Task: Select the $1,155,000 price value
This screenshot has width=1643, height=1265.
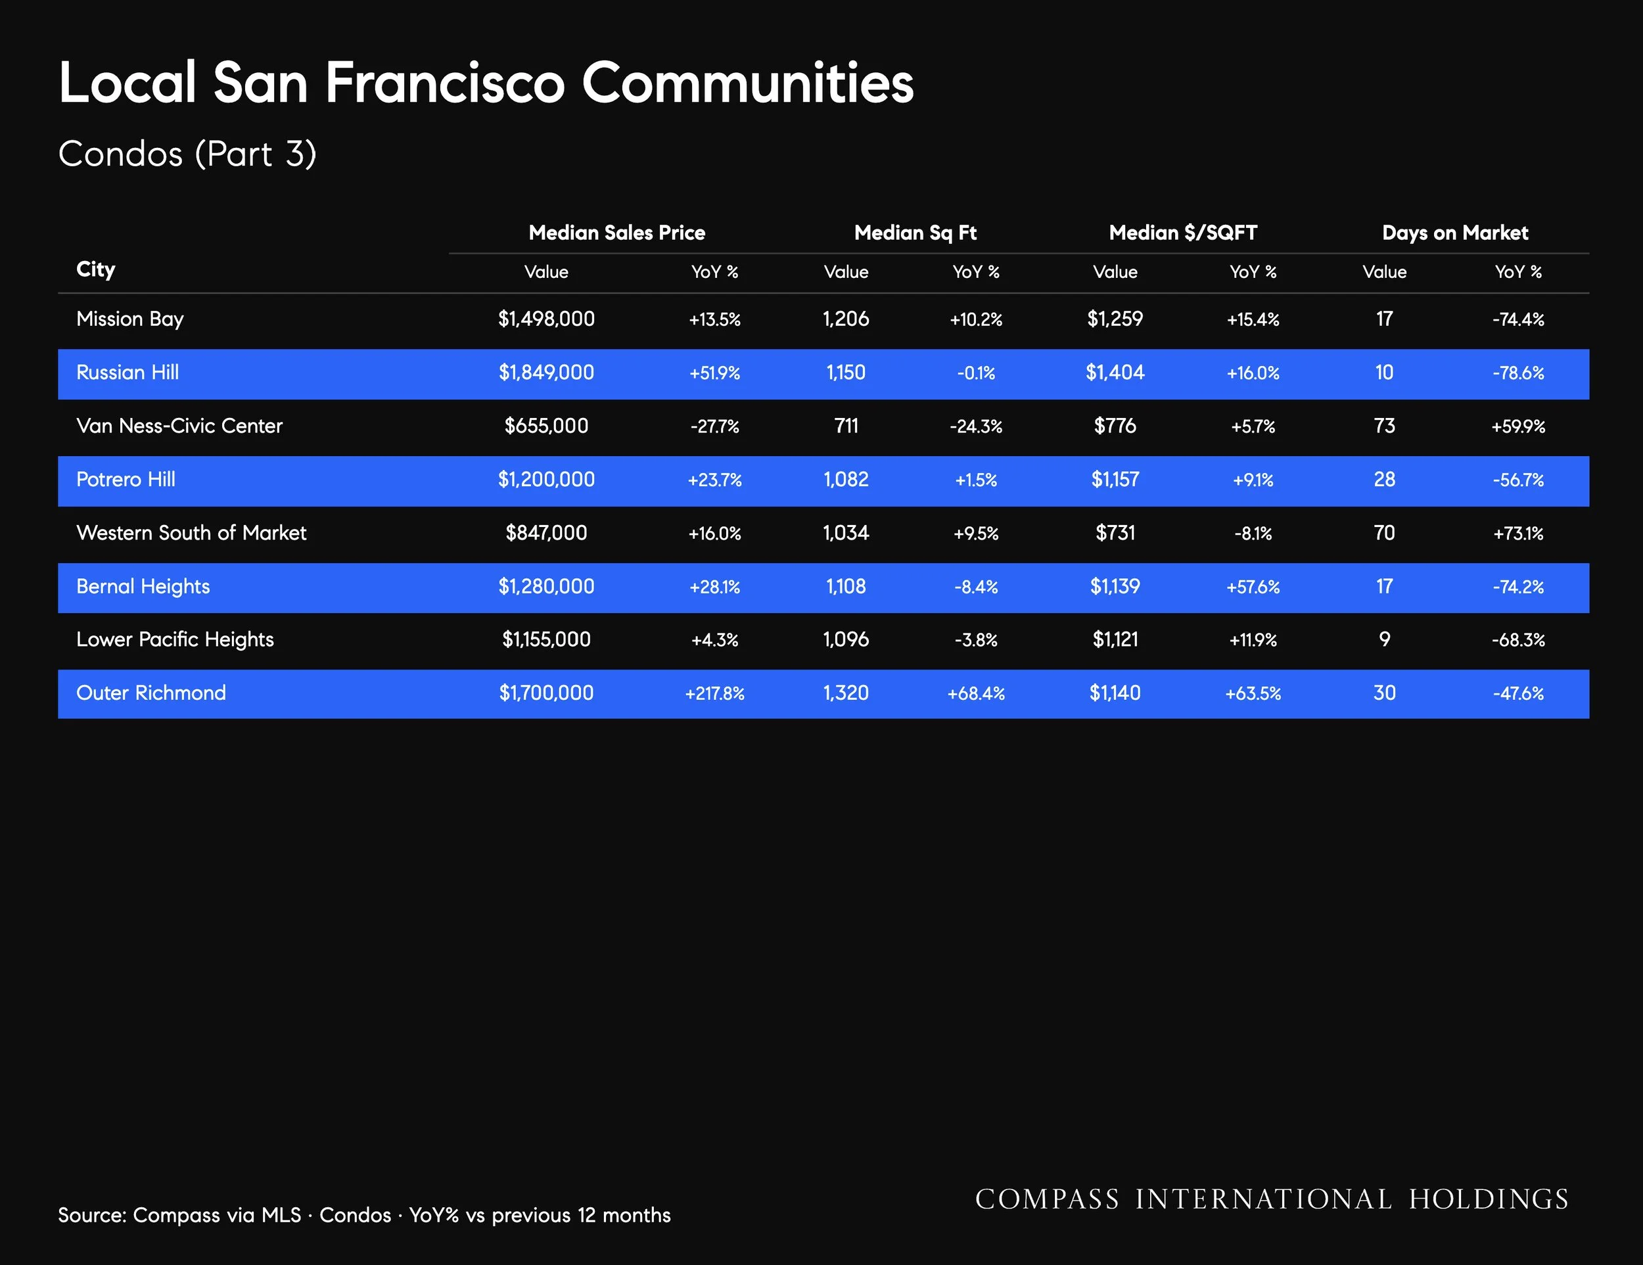Action: 546,639
